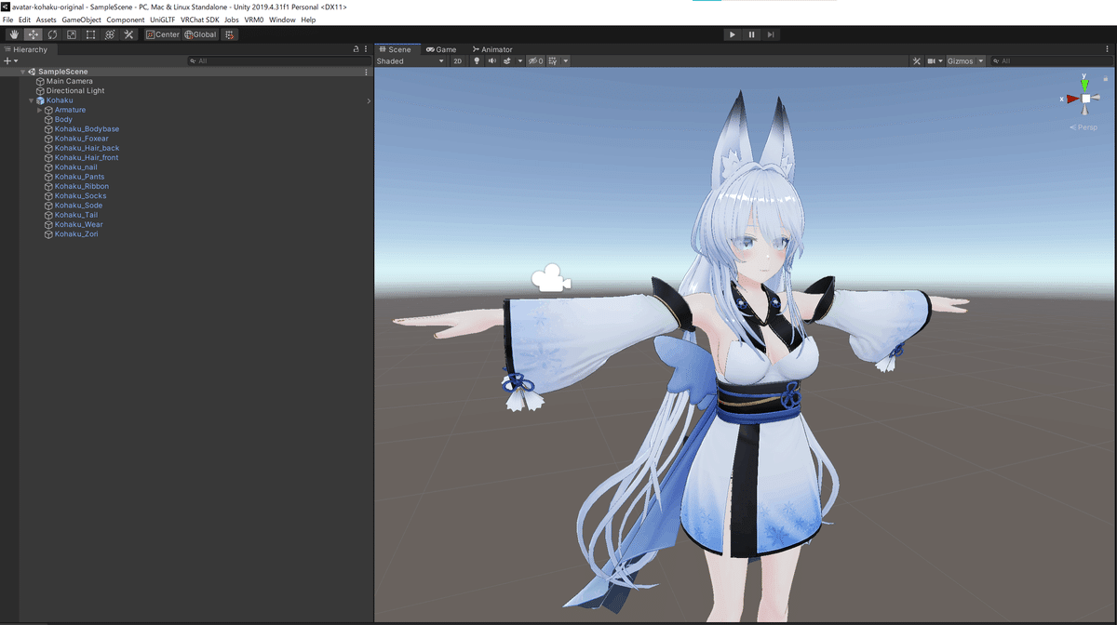Collapse the SampleScene tree node

point(22,72)
